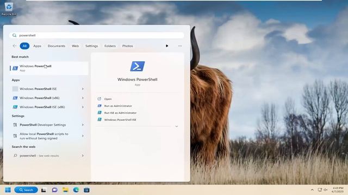348x195 pixels.
Task: Click the web search magnifier icon
Action: click(15, 155)
